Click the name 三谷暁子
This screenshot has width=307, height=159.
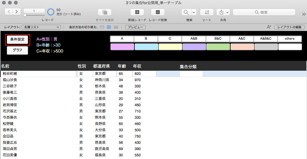click(x=10, y=86)
